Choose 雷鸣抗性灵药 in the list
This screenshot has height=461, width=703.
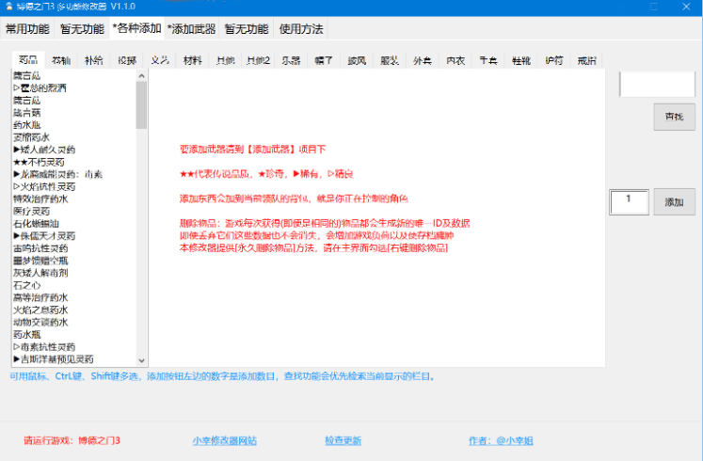point(74,248)
